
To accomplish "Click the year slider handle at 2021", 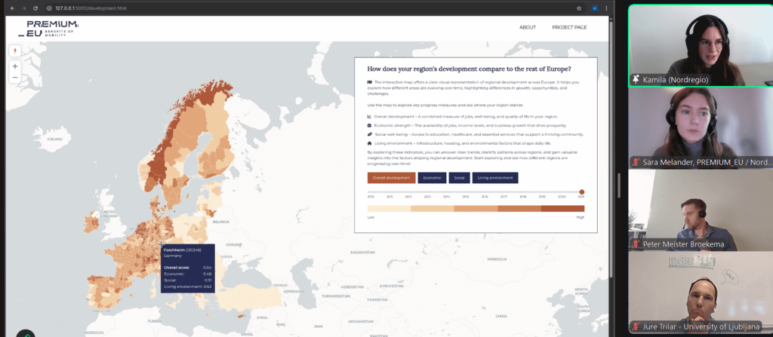I will point(581,192).
